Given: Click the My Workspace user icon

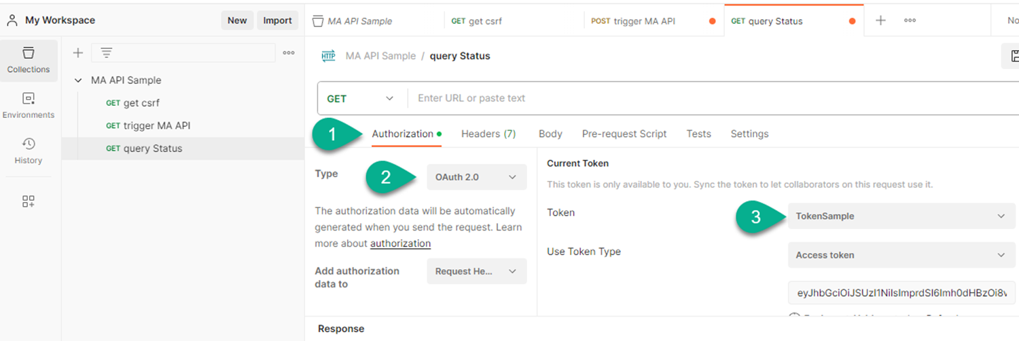Looking at the screenshot, I should click(x=12, y=20).
